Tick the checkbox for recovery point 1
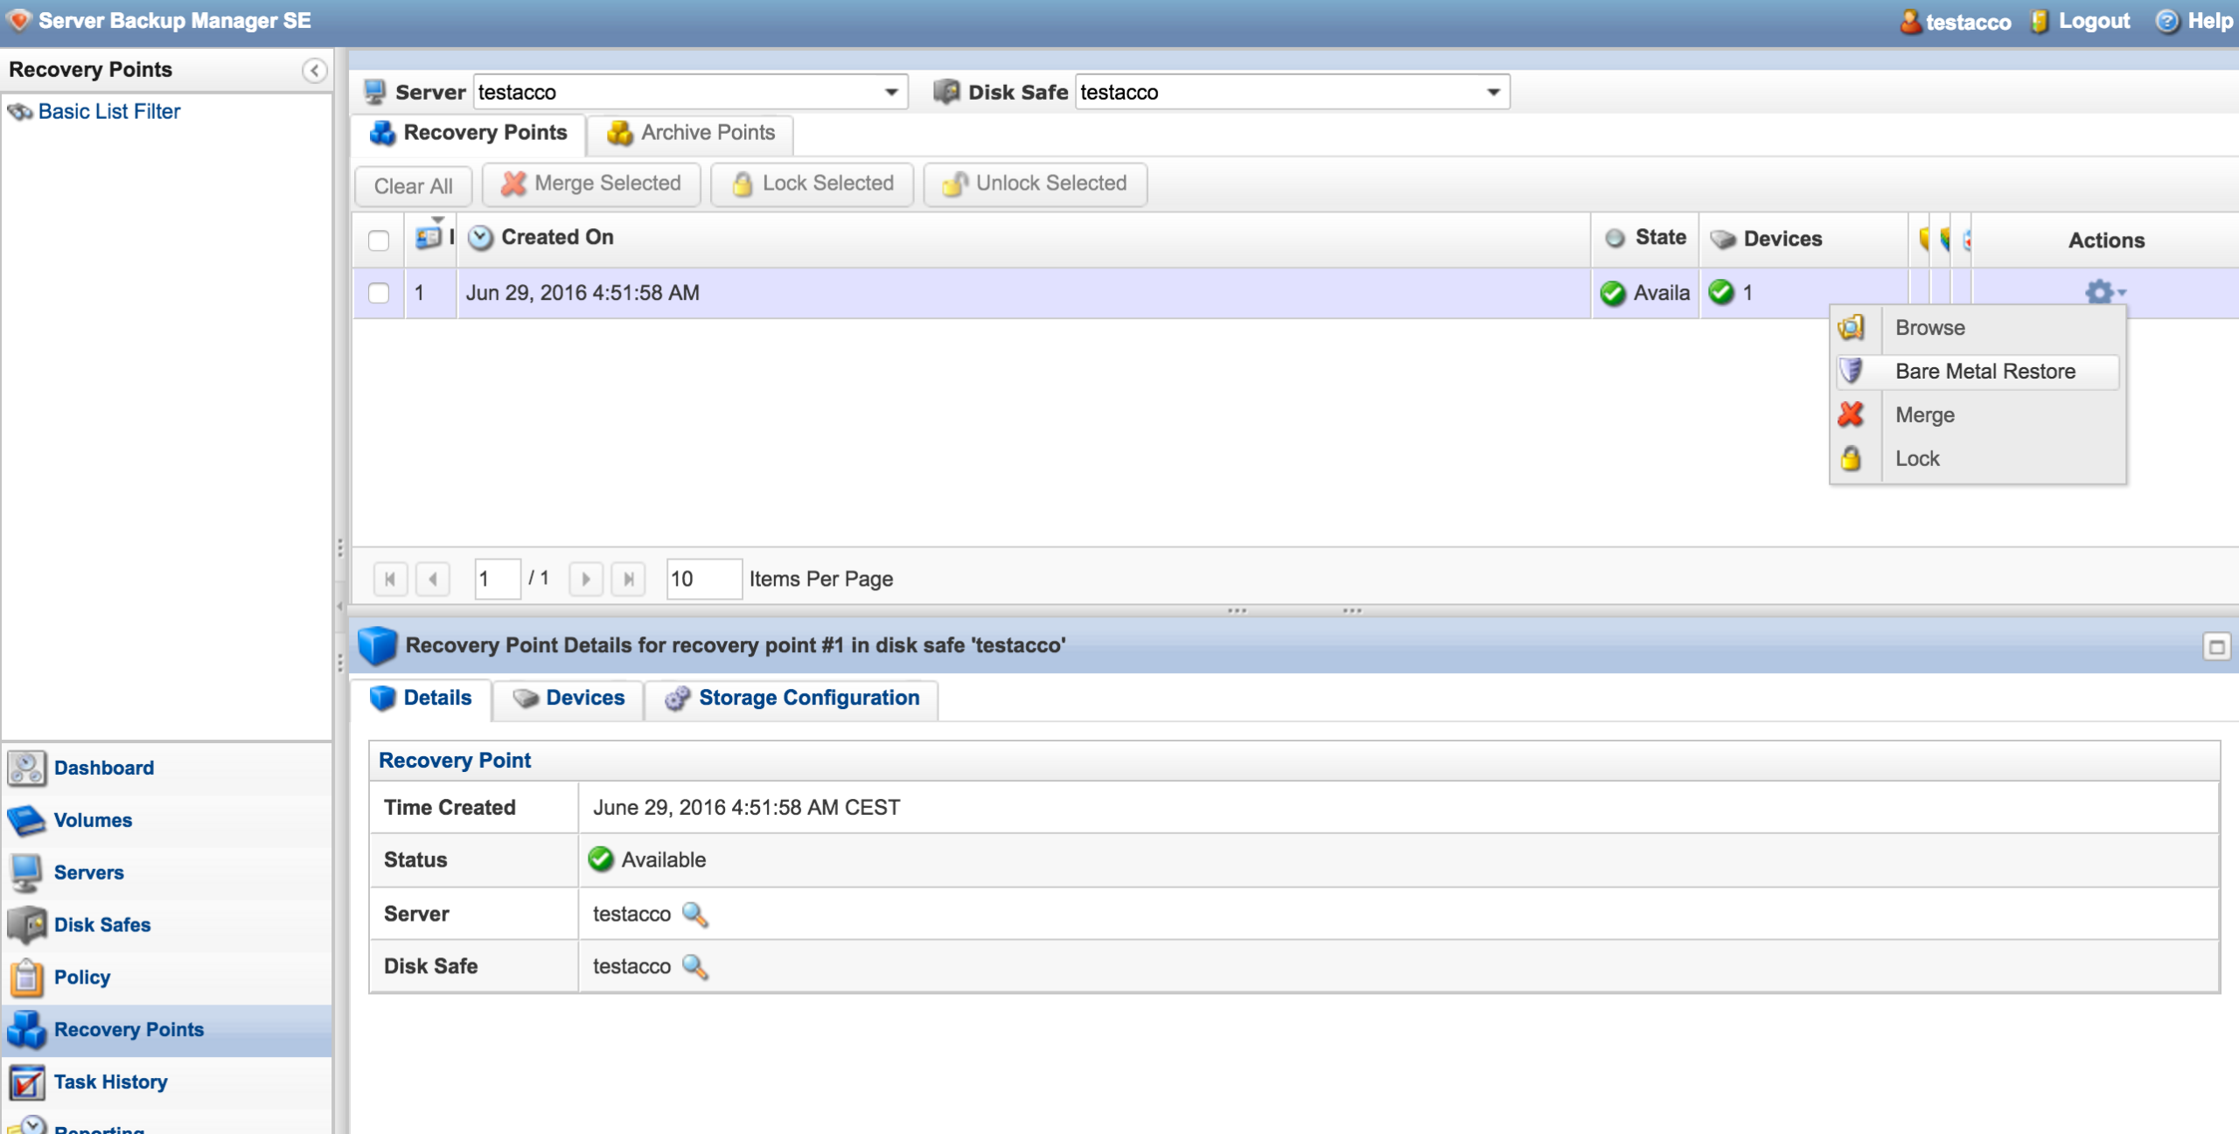 [379, 293]
